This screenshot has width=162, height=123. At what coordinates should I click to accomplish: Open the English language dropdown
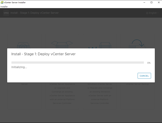(152, 13)
